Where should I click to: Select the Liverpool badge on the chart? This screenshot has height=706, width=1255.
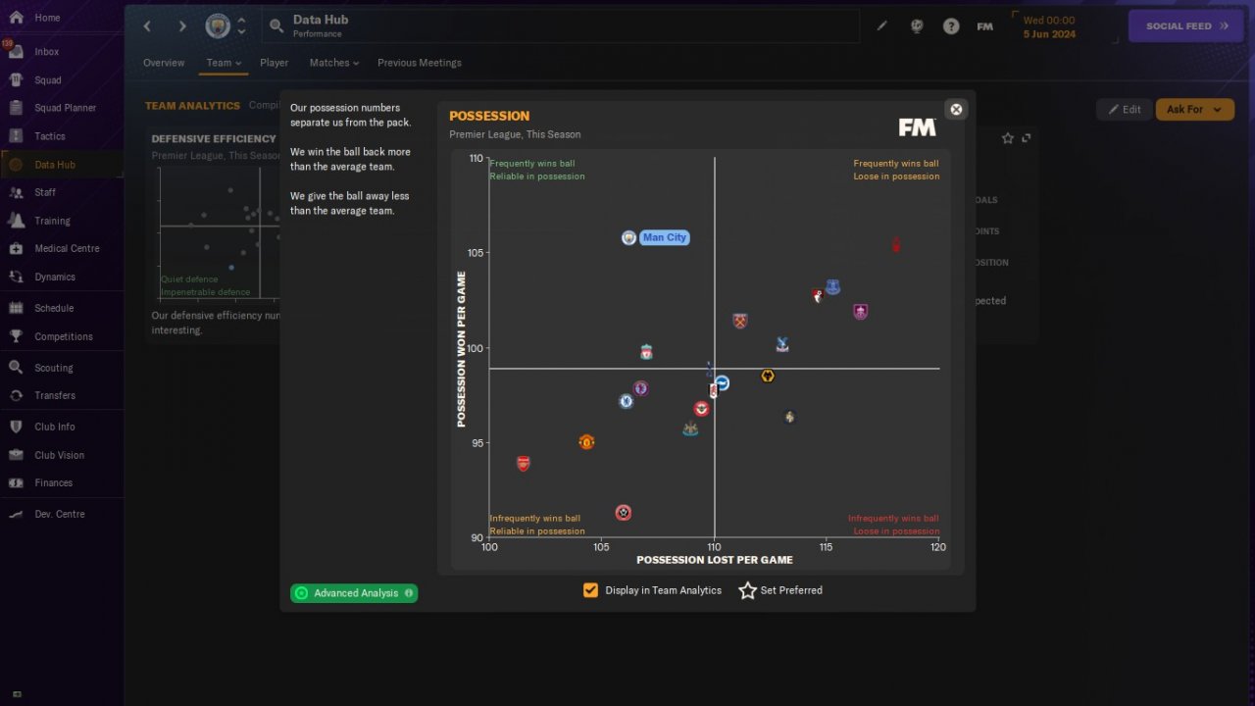(646, 352)
